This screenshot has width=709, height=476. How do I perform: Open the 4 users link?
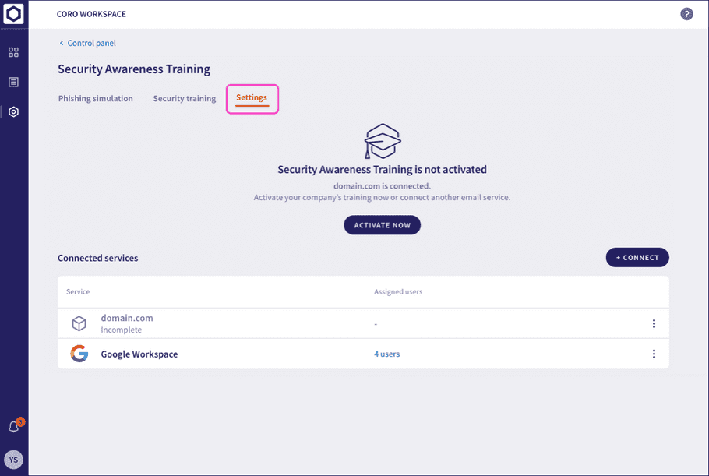pyautogui.click(x=386, y=354)
